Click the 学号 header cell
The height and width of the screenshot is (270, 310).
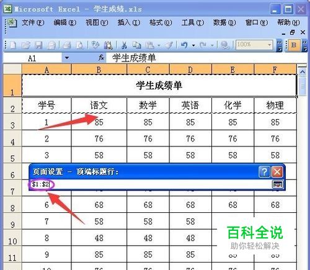pyautogui.click(x=46, y=105)
